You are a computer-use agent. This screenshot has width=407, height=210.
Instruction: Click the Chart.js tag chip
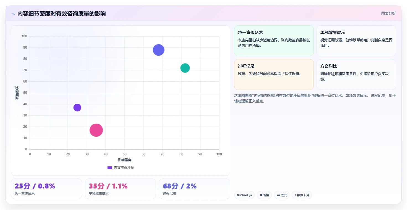[x=244, y=195]
